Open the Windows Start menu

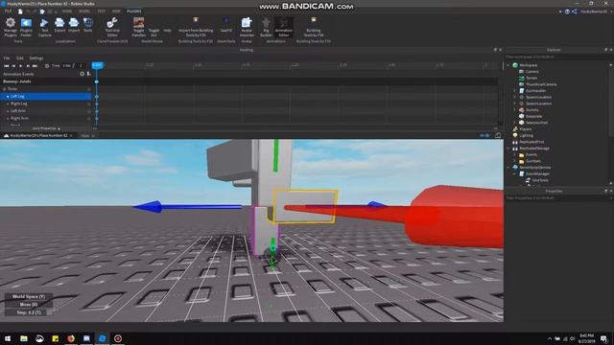coord(8,338)
